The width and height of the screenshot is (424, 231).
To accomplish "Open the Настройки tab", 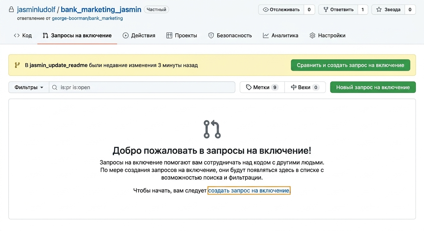I will 327,35.
